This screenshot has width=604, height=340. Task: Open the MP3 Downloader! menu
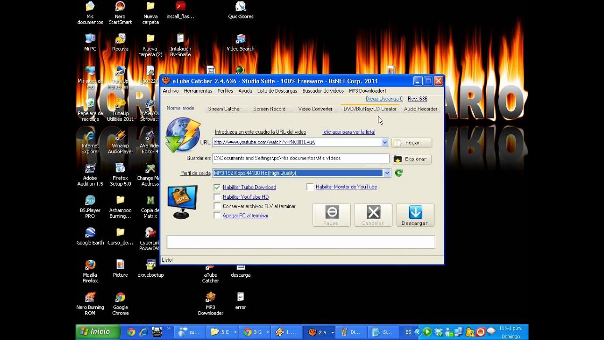[x=368, y=91]
